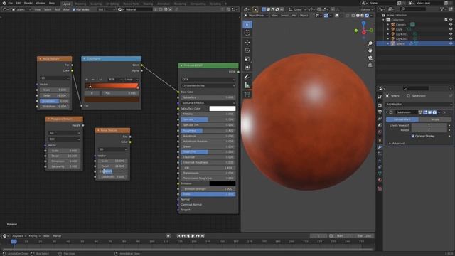Open the Add Modifier dropdown
The image size is (455, 256).
pos(419,105)
